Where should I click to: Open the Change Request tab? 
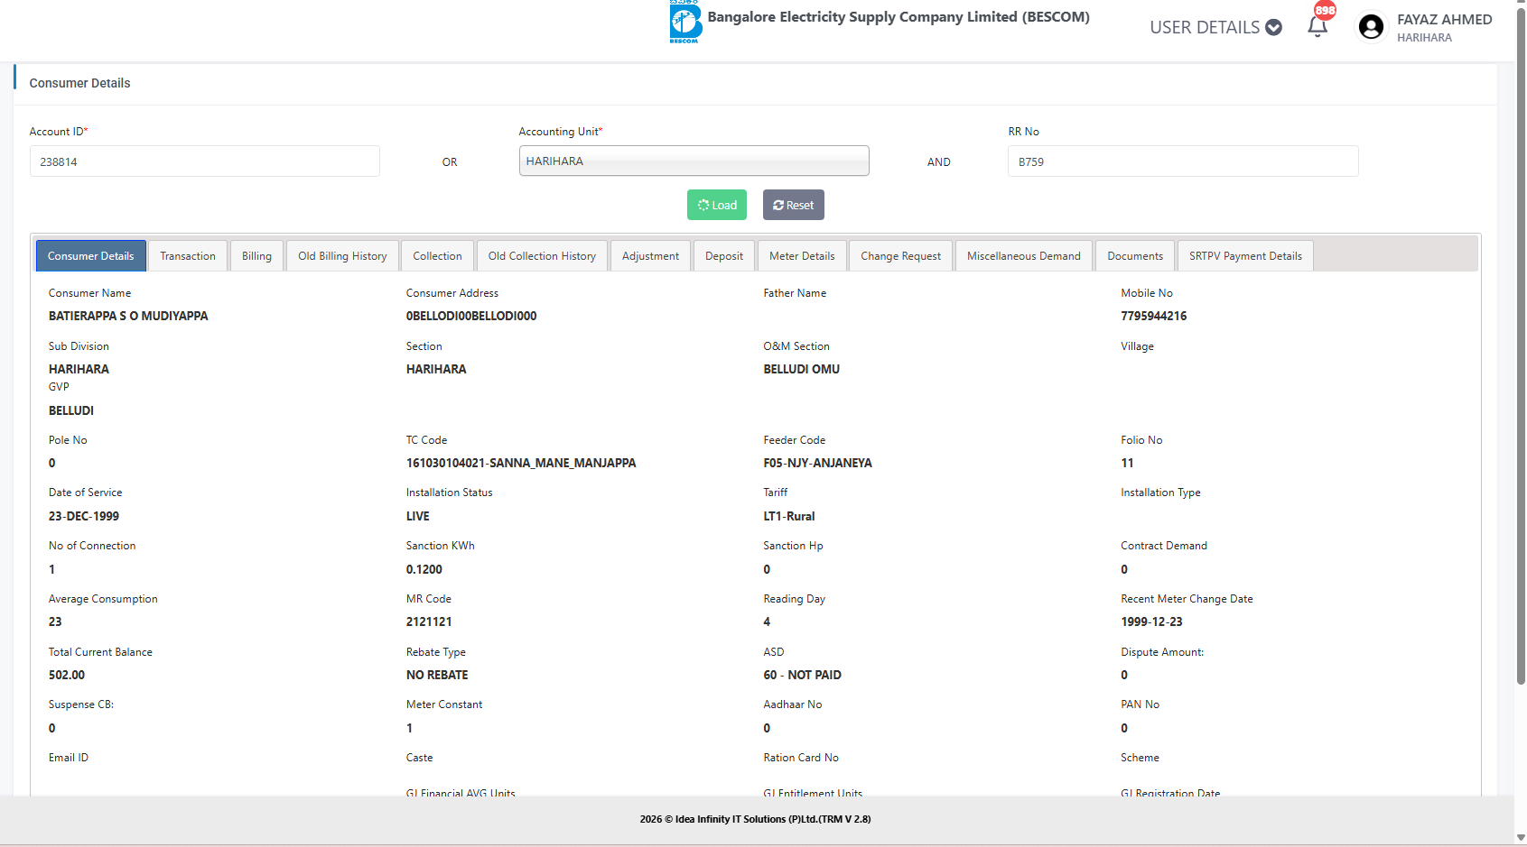[900, 256]
